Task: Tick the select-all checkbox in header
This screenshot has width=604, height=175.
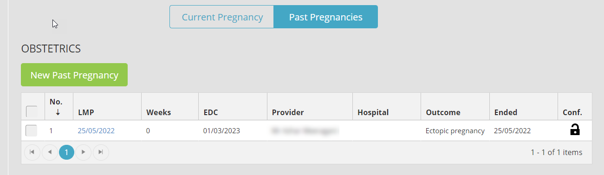Action: pyautogui.click(x=32, y=111)
